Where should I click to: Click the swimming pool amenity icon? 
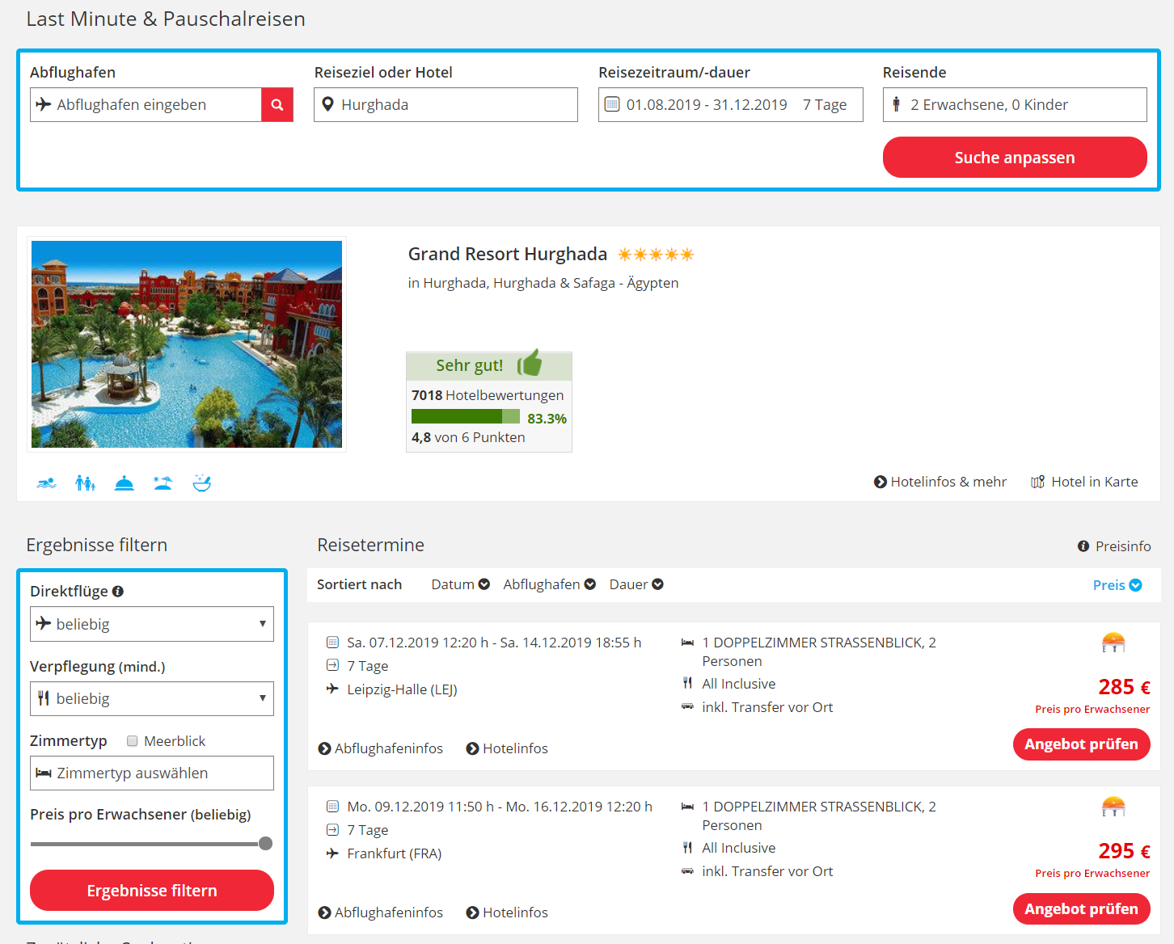[x=46, y=483]
